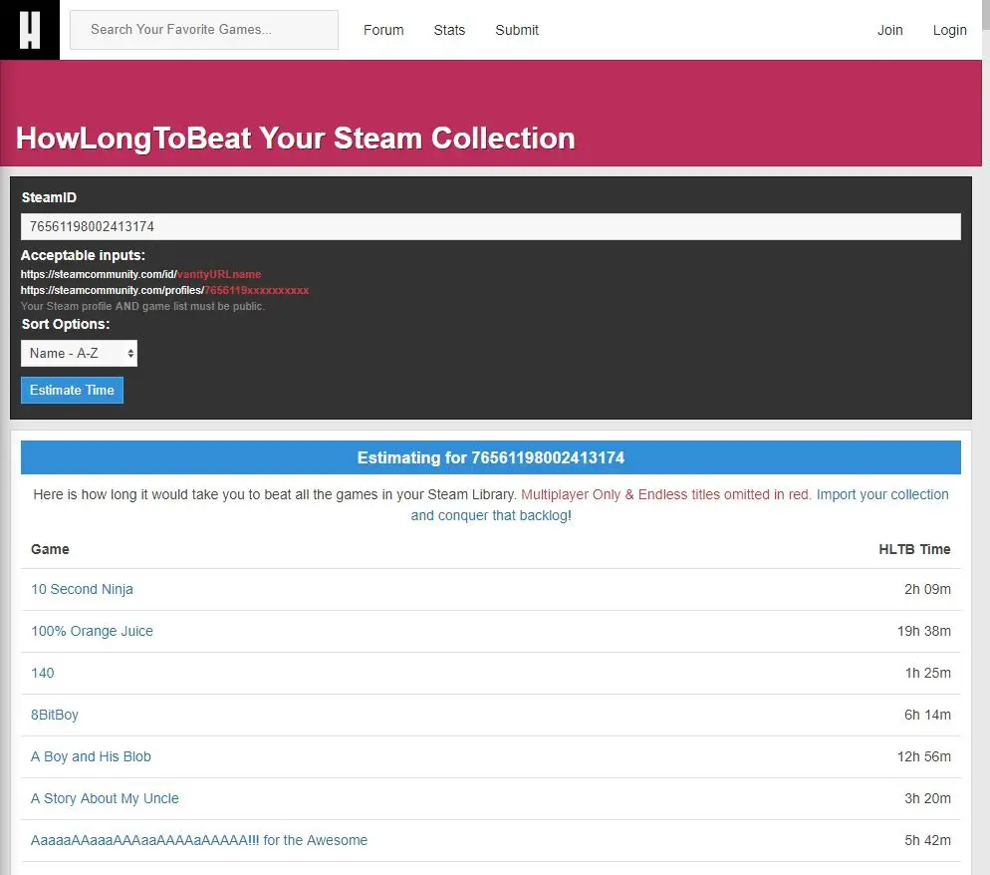The height and width of the screenshot is (875, 990).
Task: Click the 2h 09m time value
Action: point(927,589)
